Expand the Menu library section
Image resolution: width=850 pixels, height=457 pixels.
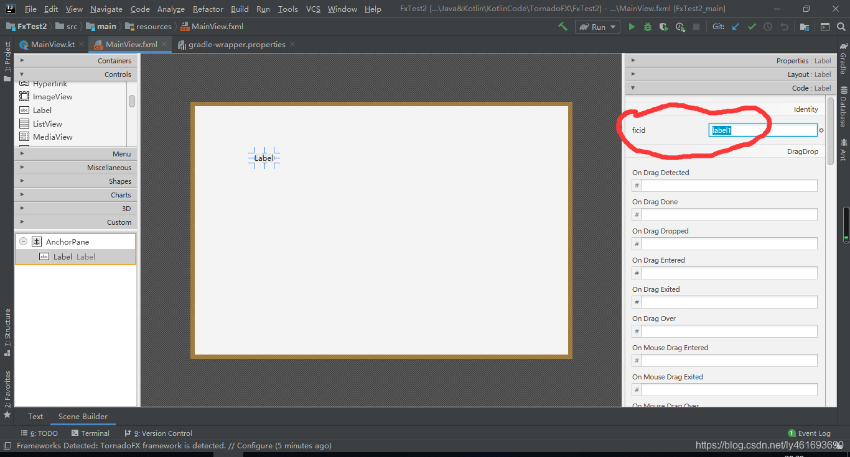[75, 153]
